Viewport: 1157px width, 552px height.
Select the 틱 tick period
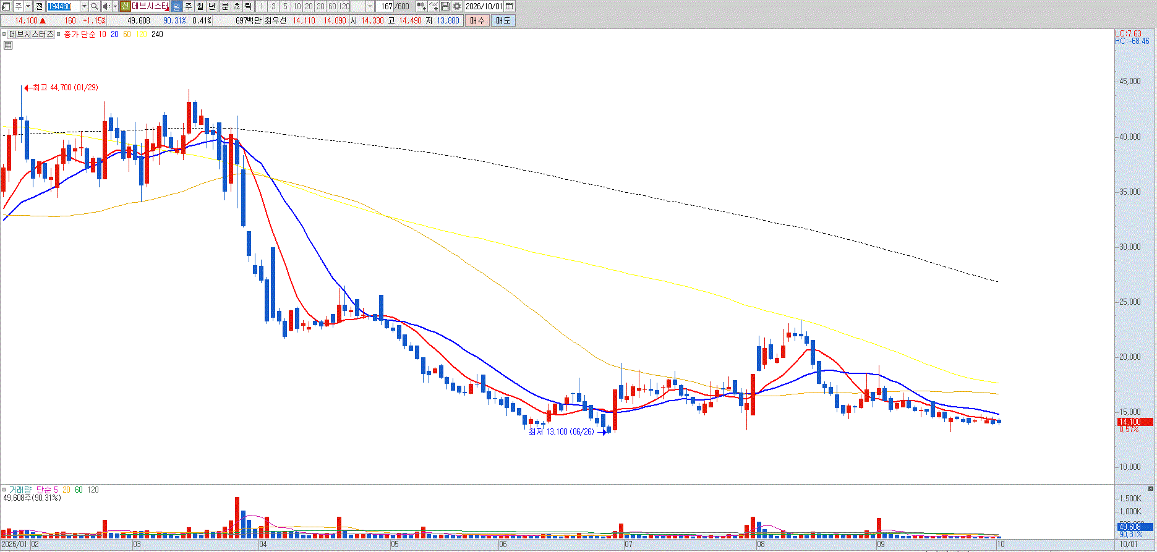(248, 6)
